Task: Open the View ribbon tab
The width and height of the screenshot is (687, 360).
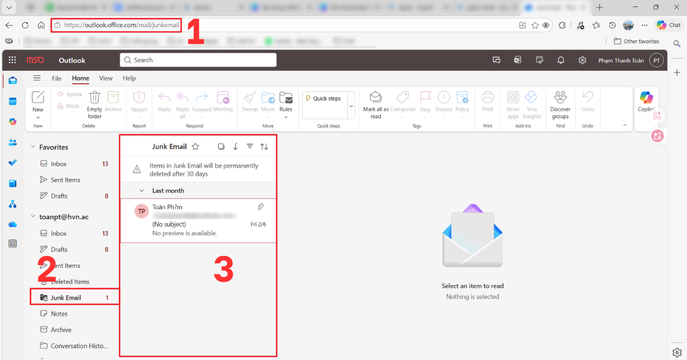Action: (106, 78)
